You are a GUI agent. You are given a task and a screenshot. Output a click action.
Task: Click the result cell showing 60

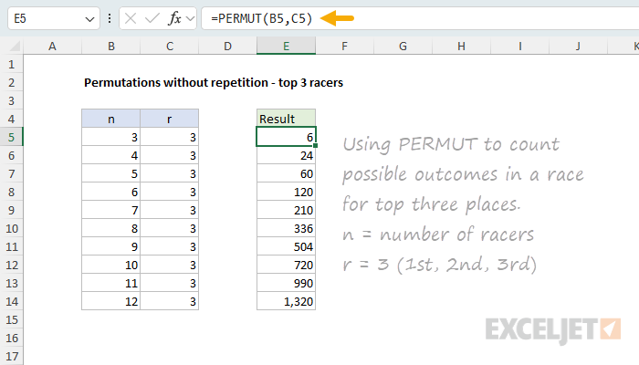click(286, 173)
